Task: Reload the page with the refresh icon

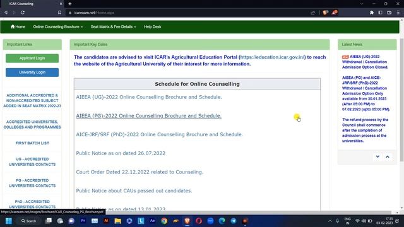Action: (23, 13)
